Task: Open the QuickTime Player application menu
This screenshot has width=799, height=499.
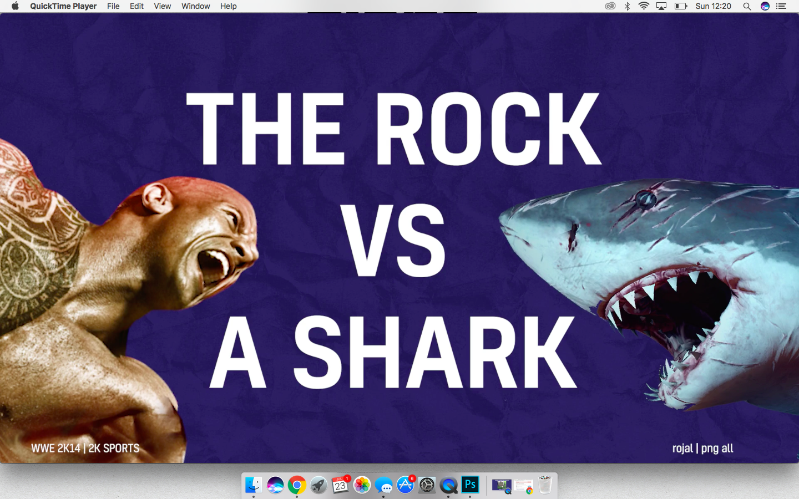Action: pyautogui.click(x=63, y=6)
